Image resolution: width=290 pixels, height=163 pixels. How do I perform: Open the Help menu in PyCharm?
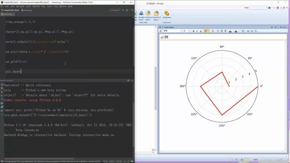[x=70, y=6]
